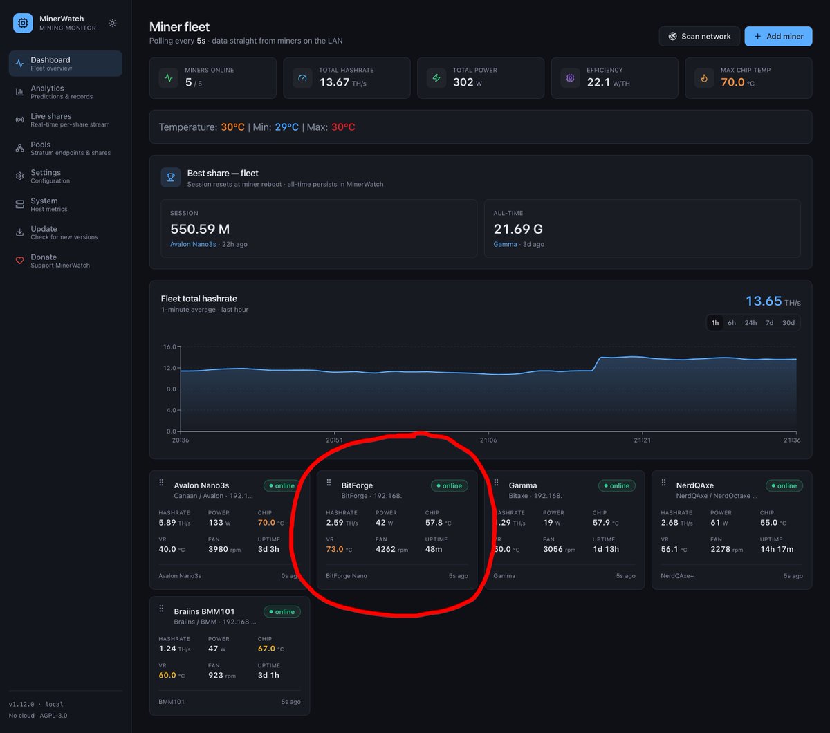The image size is (830, 733).
Task: Open the Analytics page
Action: pos(66,92)
